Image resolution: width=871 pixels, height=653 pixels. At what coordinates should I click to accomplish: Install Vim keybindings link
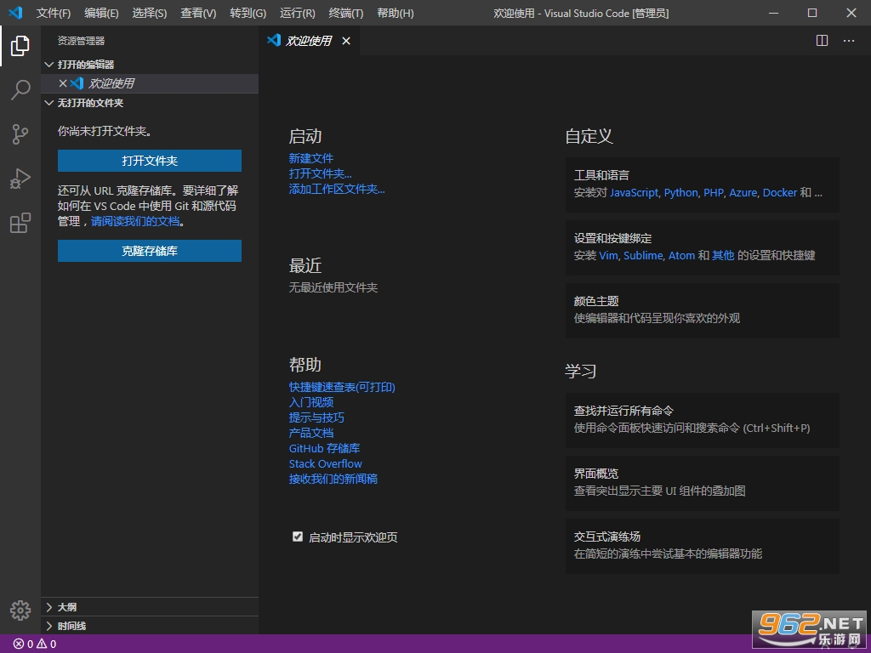coord(608,255)
